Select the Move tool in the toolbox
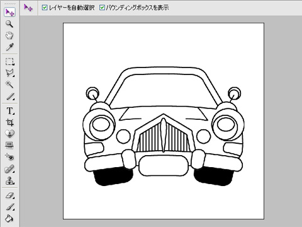The image size is (302, 227). tap(9, 12)
